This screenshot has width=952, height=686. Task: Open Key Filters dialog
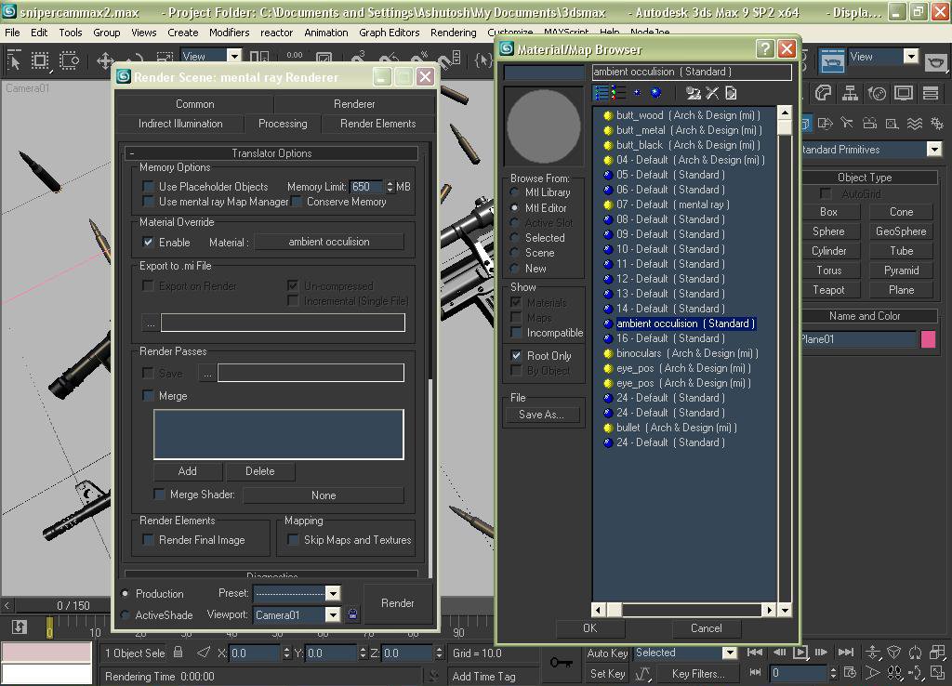[698, 673]
